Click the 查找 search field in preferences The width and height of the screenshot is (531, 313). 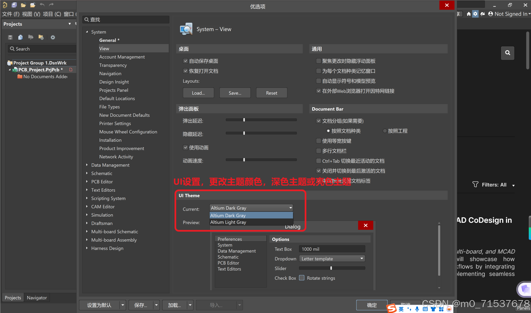click(126, 20)
